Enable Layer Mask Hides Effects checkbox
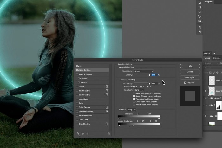The height and width of the screenshot is (148, 222). pyautogui.click(x=134, y=102)
